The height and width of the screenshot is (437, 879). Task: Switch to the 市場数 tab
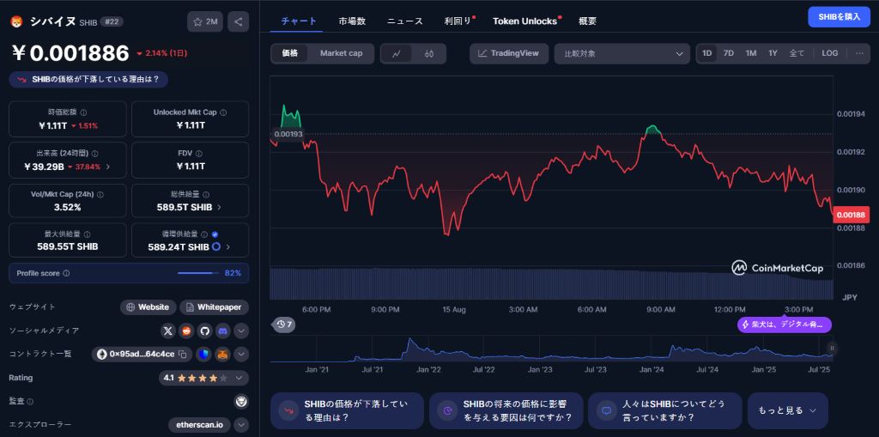click(352, 21)
